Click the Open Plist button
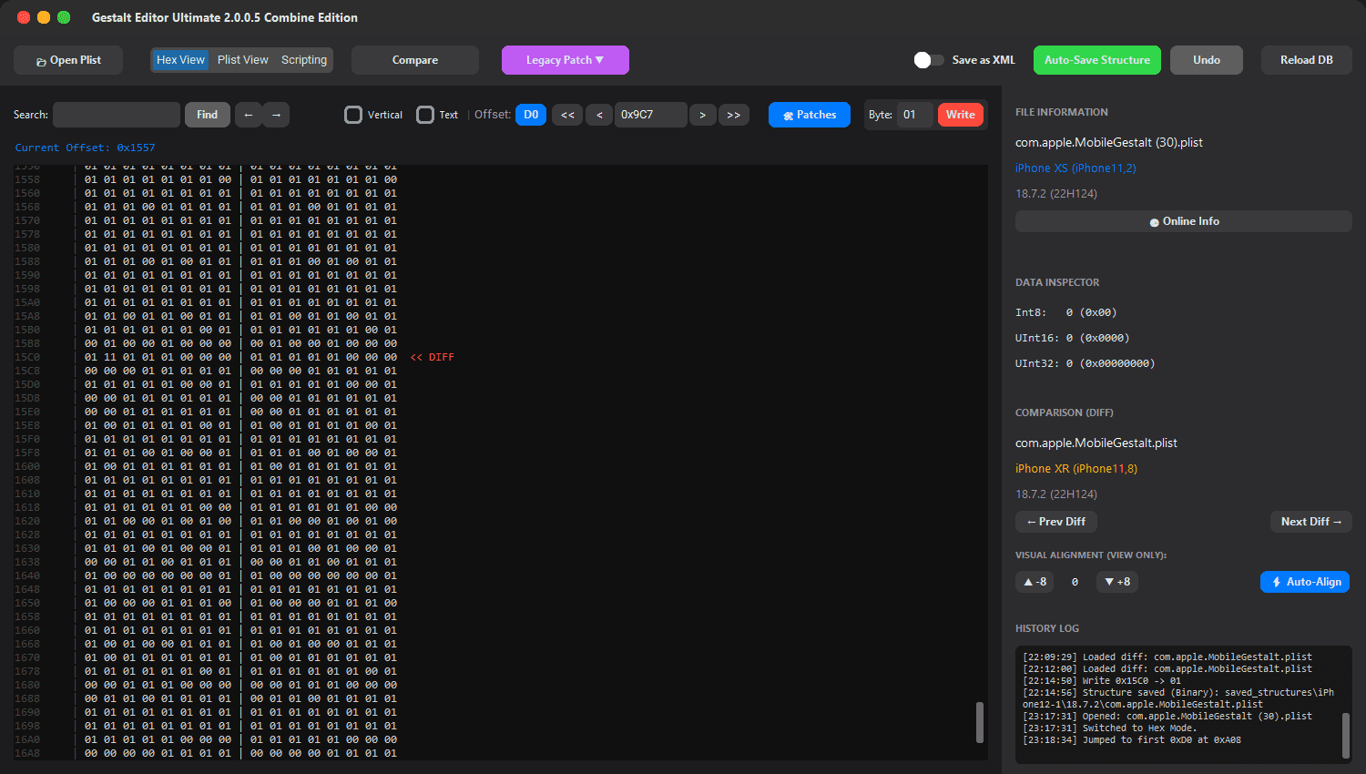The width and height of the screenshot is (1366, 774). pos(68,60)
